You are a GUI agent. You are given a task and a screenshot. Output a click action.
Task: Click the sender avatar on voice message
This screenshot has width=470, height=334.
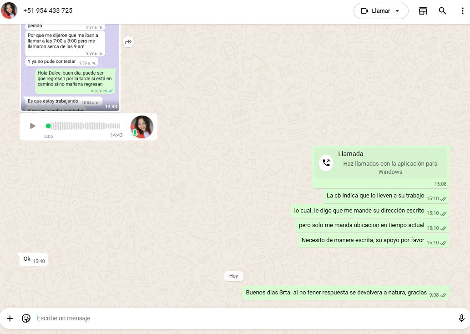142,127
